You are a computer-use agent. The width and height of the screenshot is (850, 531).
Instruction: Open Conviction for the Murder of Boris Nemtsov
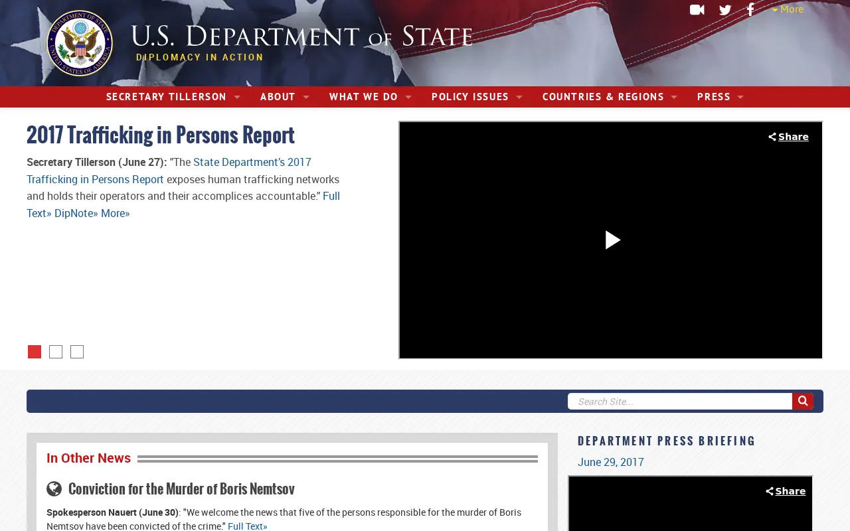point(181,489)
